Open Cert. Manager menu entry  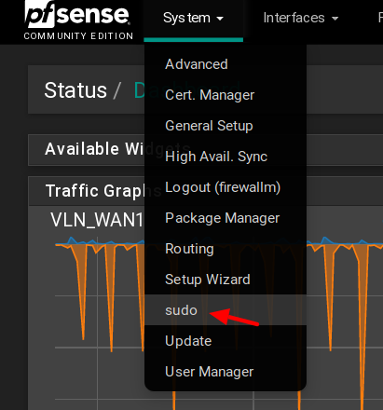tap(226, 95)
